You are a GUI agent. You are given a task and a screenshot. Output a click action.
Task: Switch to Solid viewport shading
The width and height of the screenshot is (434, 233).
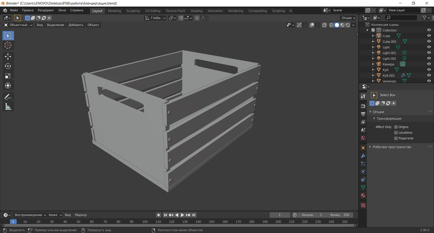point(337,25)
